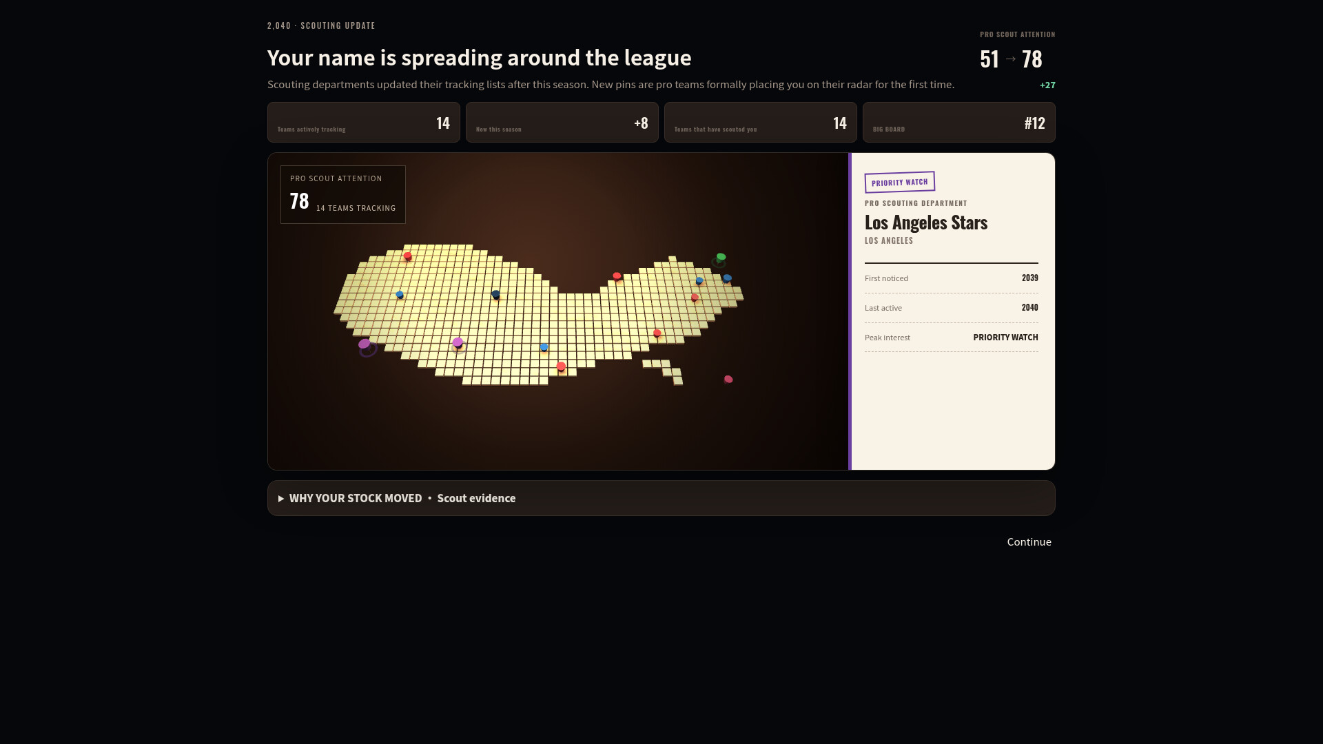Click the +27 change indicator
The width and height of the screenshot is (1323, 744).
(1047, 85)
